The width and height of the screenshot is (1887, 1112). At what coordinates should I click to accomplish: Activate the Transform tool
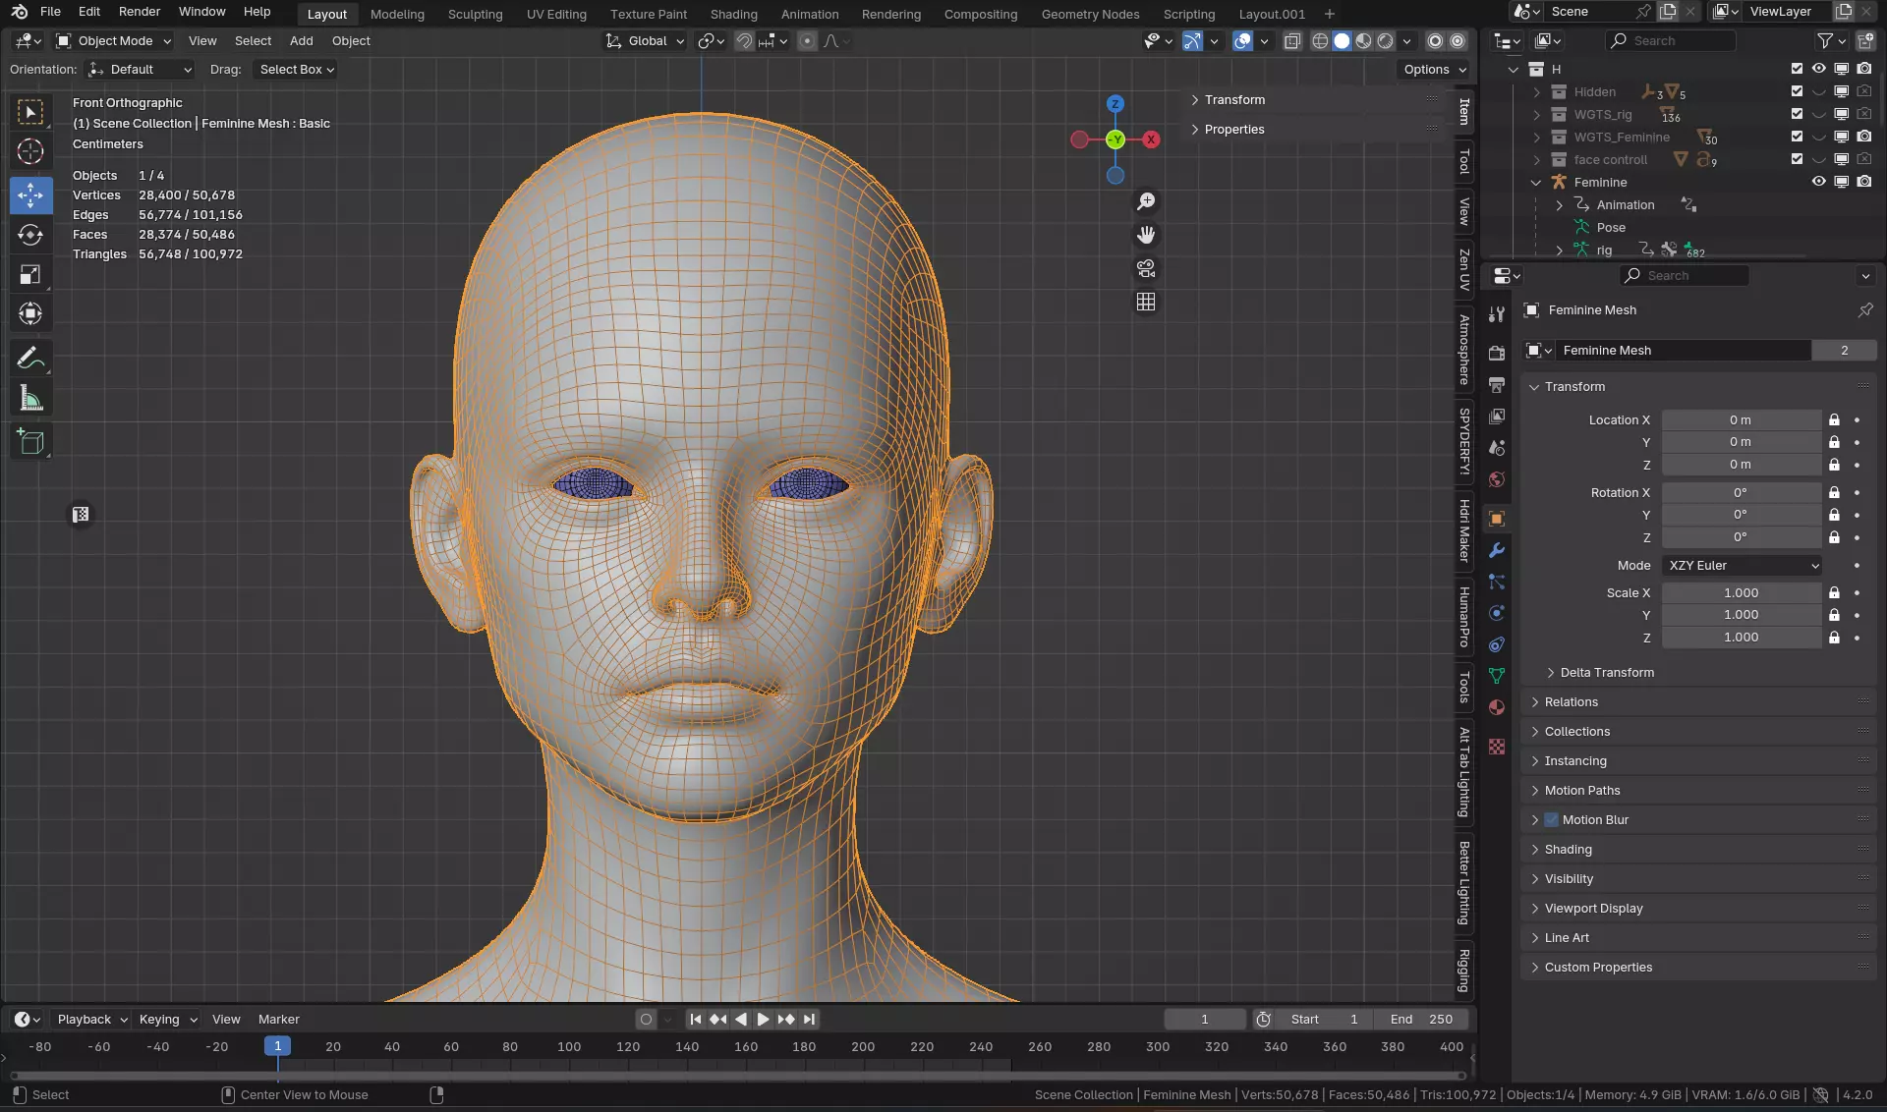coord(30,313)
